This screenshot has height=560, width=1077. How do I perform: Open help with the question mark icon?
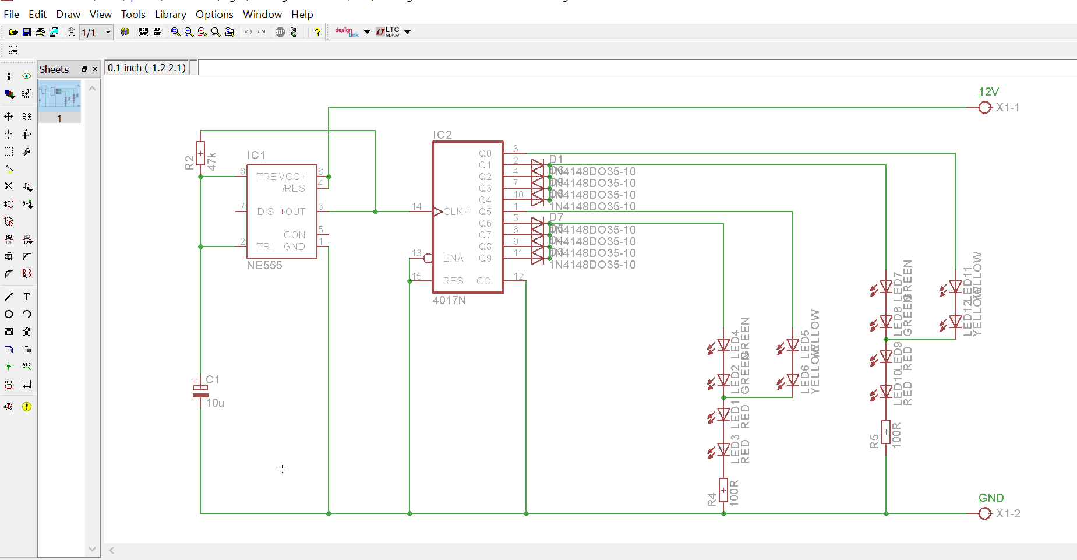317,33
